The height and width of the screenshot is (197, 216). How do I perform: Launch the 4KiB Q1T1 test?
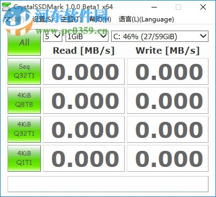point(24,158)
